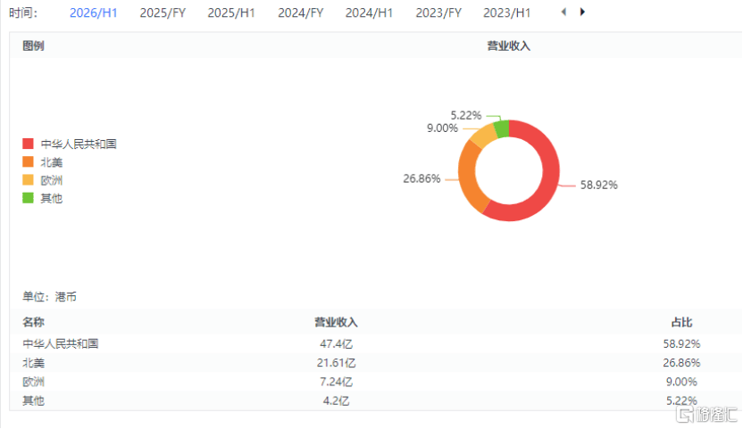743x429 pixels.
Task: Select the 2024/FY period tab
Action: click(300, 13)
